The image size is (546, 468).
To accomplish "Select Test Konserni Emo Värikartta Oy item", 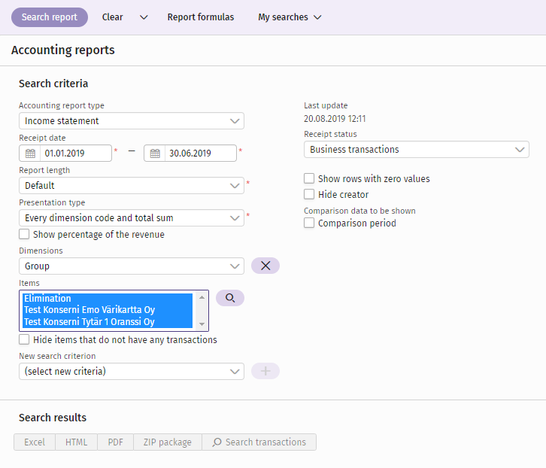I will [x=89, y=310].
